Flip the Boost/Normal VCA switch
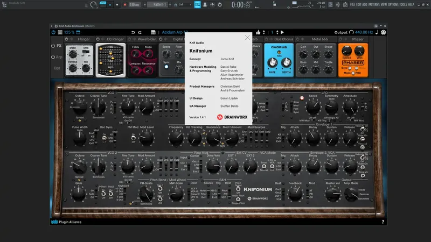The width and height of the screenshot is (431, 242). coord(264,166)
